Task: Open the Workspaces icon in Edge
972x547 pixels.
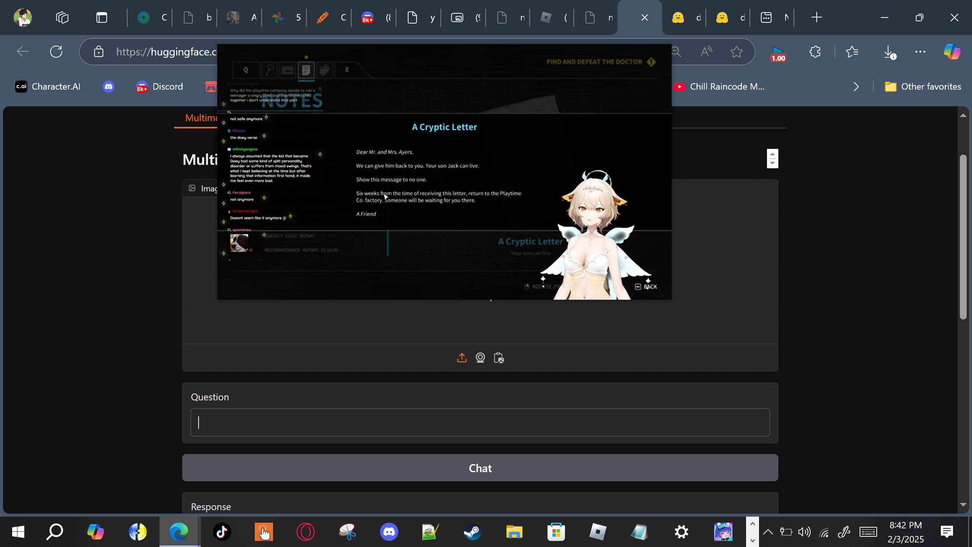Action: tap(62, 17)
